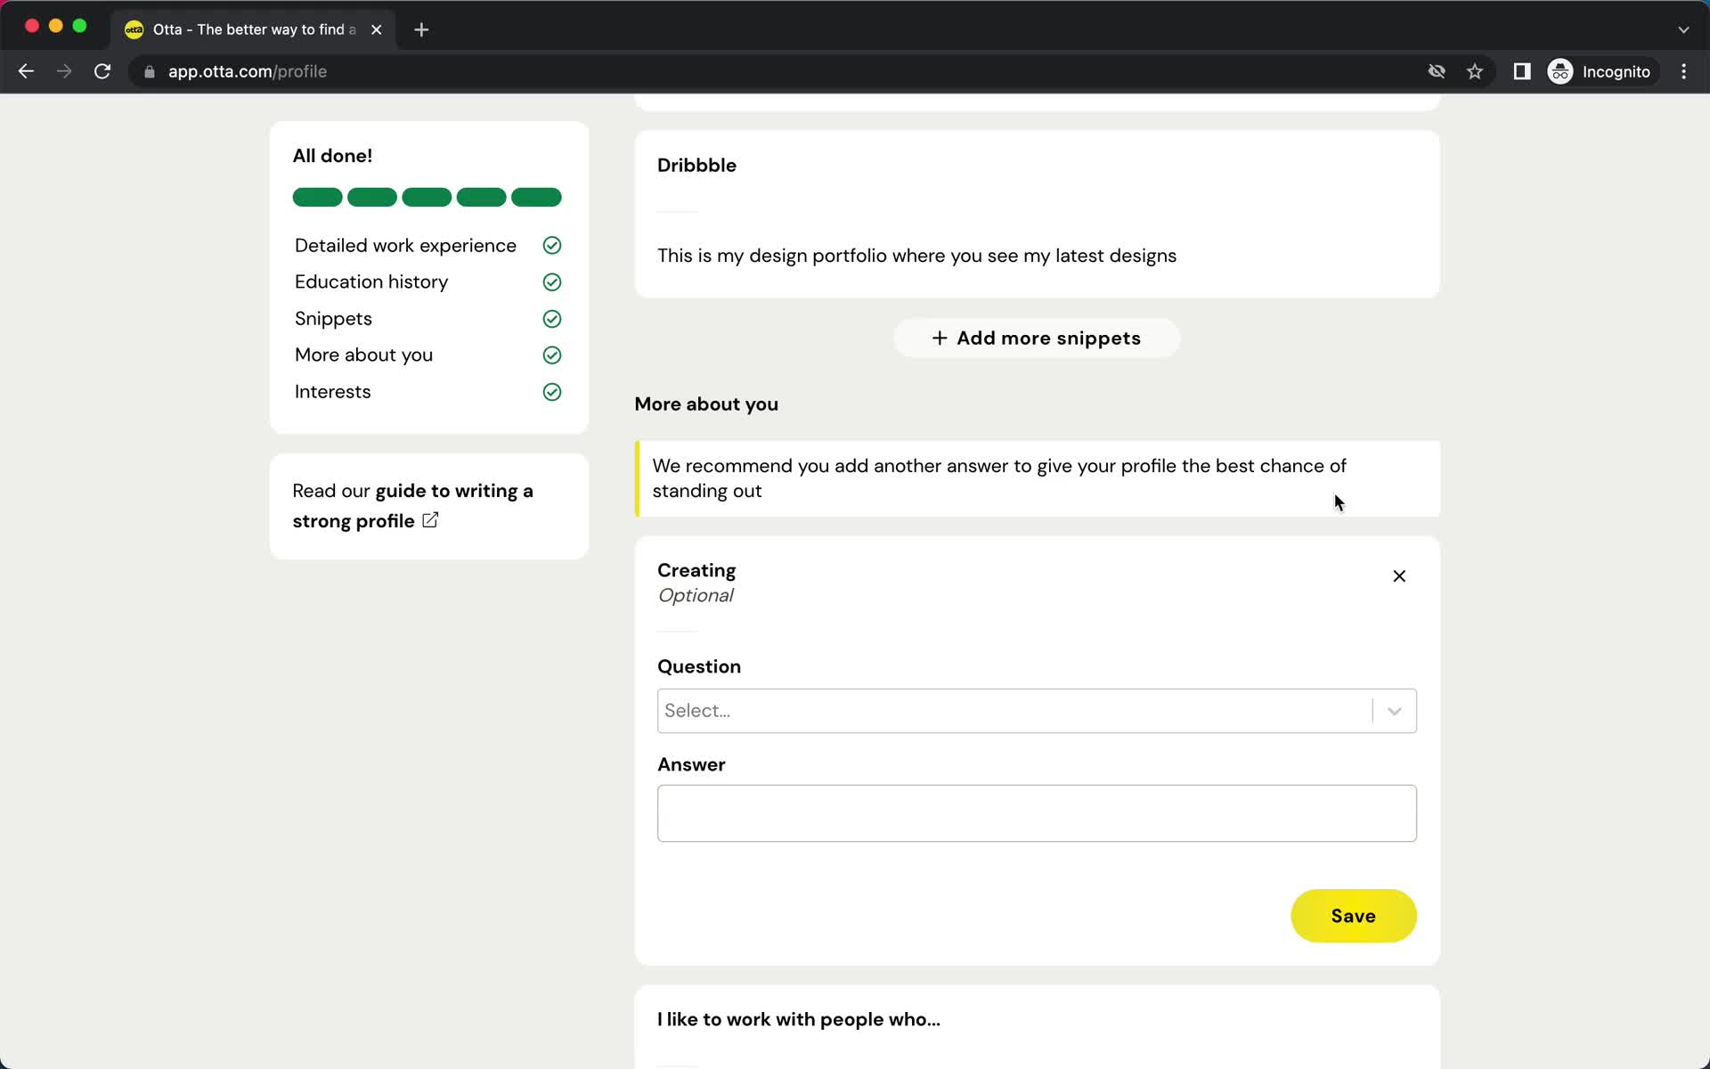Click the Optional label under Creating
This screenshot has height=1069, width=1710.
(696, 596)
